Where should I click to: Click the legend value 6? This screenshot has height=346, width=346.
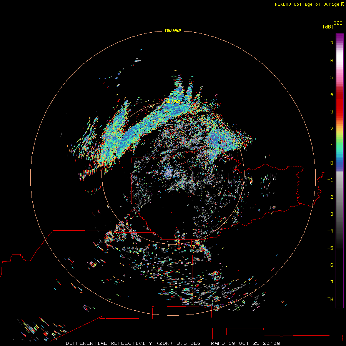coord(332,60)
